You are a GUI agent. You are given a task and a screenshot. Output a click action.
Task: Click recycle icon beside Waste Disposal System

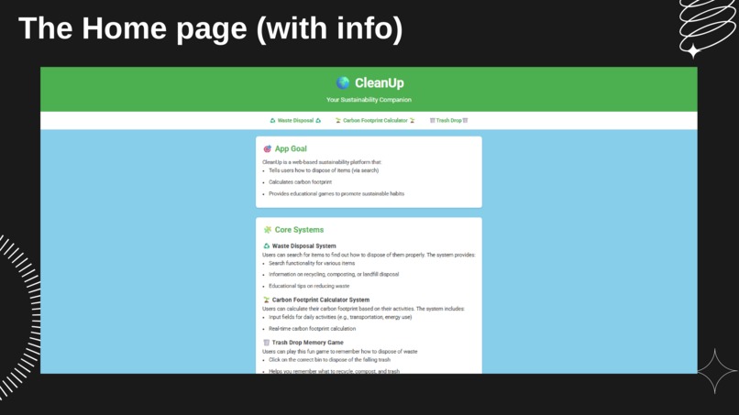coord(266,246)
